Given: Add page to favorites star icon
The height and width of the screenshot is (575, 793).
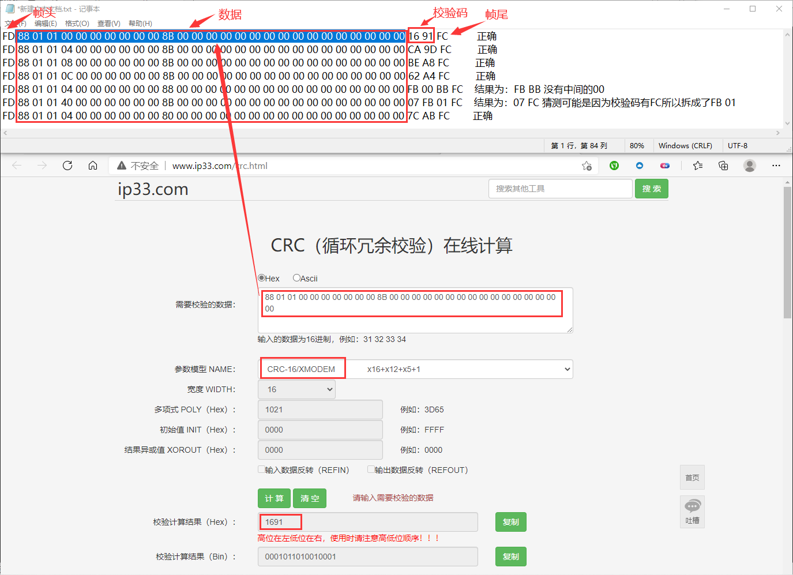Looking at the screenshot, I should [587, 166].
